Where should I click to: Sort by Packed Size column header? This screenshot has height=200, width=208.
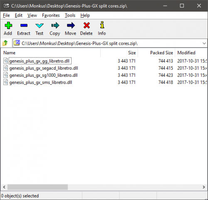click(x=156, y=53)
